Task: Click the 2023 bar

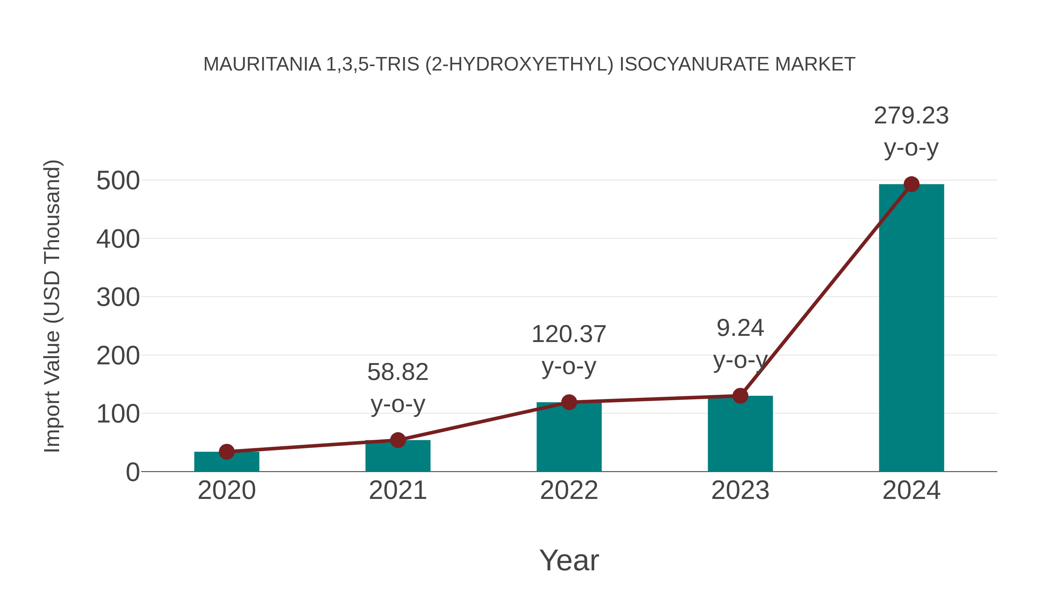Action: pos(740,434)
